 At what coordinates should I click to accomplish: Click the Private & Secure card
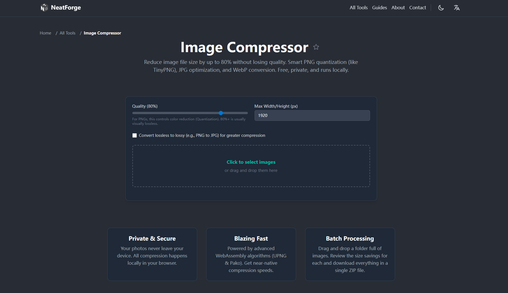[152, 254]
